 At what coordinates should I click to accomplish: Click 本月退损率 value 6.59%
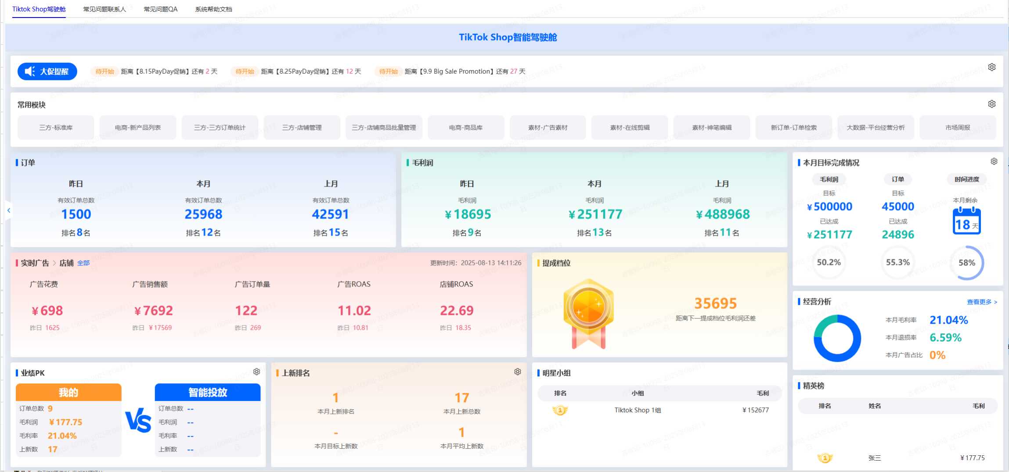(945, 337)
